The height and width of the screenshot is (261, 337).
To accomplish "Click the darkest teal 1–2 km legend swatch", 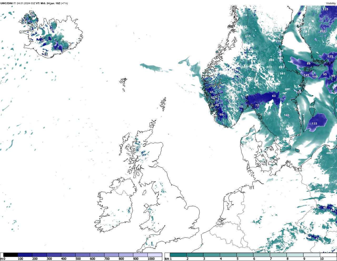I will [178, 255].
